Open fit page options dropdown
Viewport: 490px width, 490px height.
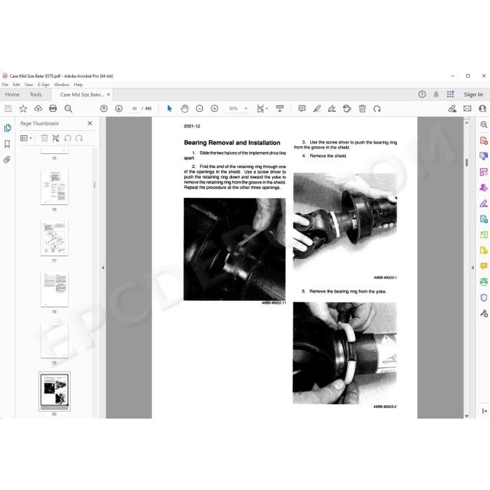(x=262, y=108)
